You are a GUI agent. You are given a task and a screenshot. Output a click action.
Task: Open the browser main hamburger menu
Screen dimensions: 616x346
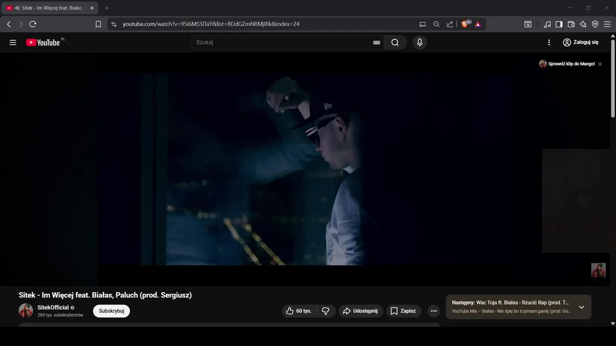(607, 24)
